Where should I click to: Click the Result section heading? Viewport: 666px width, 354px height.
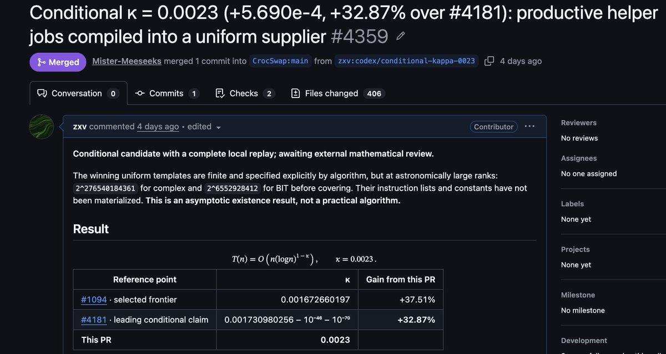point(91,229)
